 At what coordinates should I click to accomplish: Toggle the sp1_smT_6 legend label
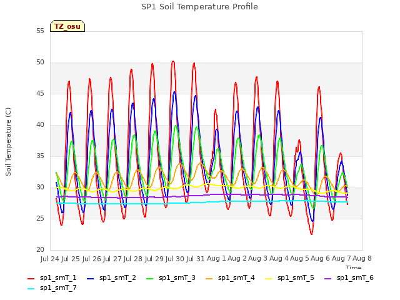pos(355,277)
